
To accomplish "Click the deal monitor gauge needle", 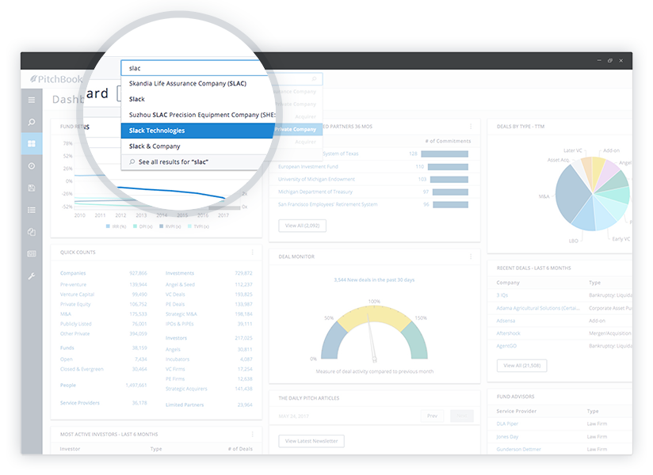I will pos(371,338).
